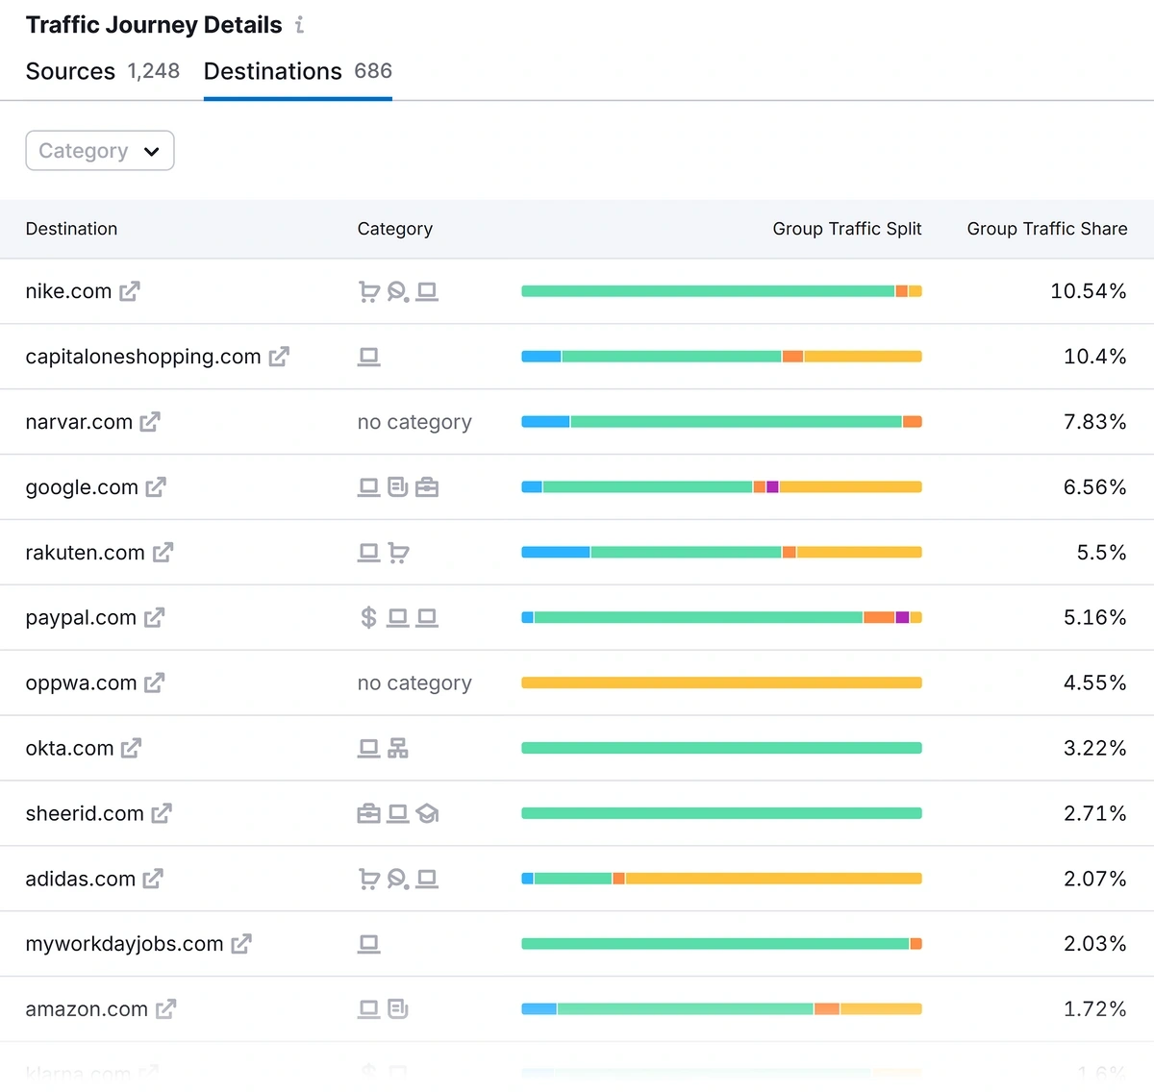Click the adidas.com traffic split bar

pos(721,879)
